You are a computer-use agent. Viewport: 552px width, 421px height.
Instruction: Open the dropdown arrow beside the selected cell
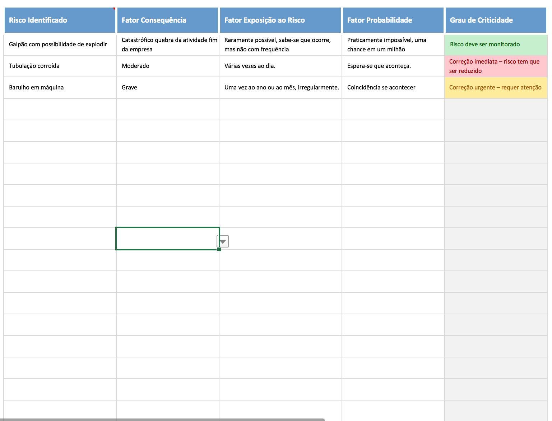[x=223, y=242]
